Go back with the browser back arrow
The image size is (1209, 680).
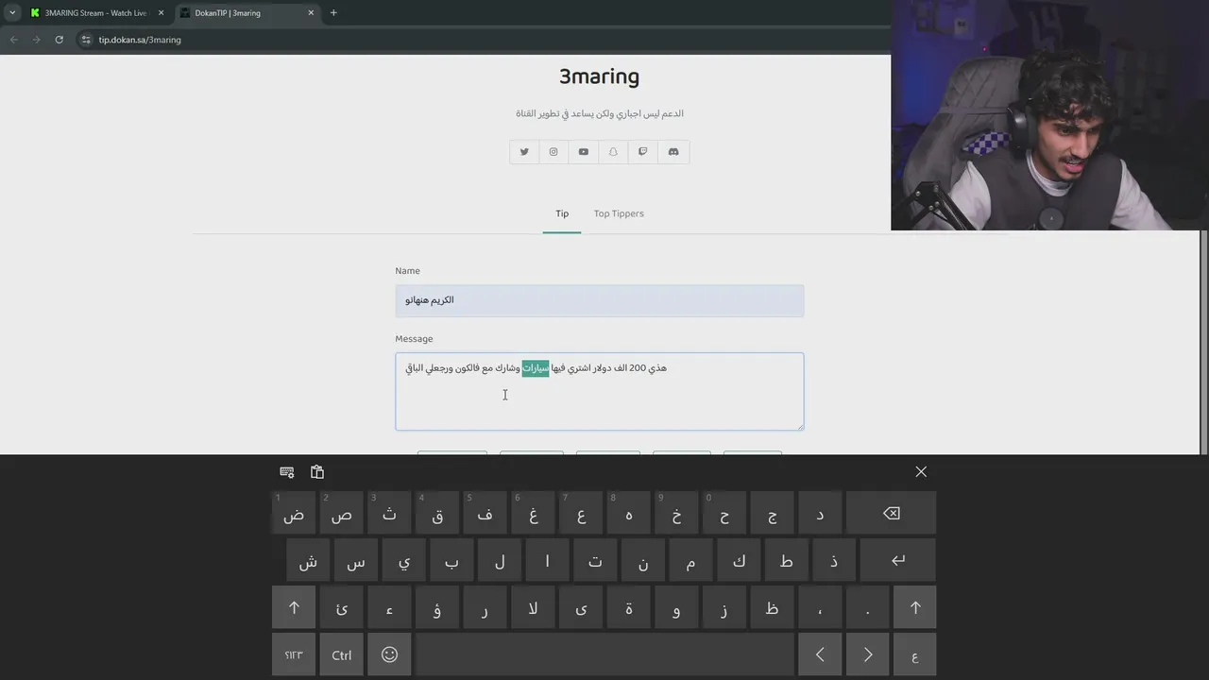pyautogui.click(x=13, y=40)
